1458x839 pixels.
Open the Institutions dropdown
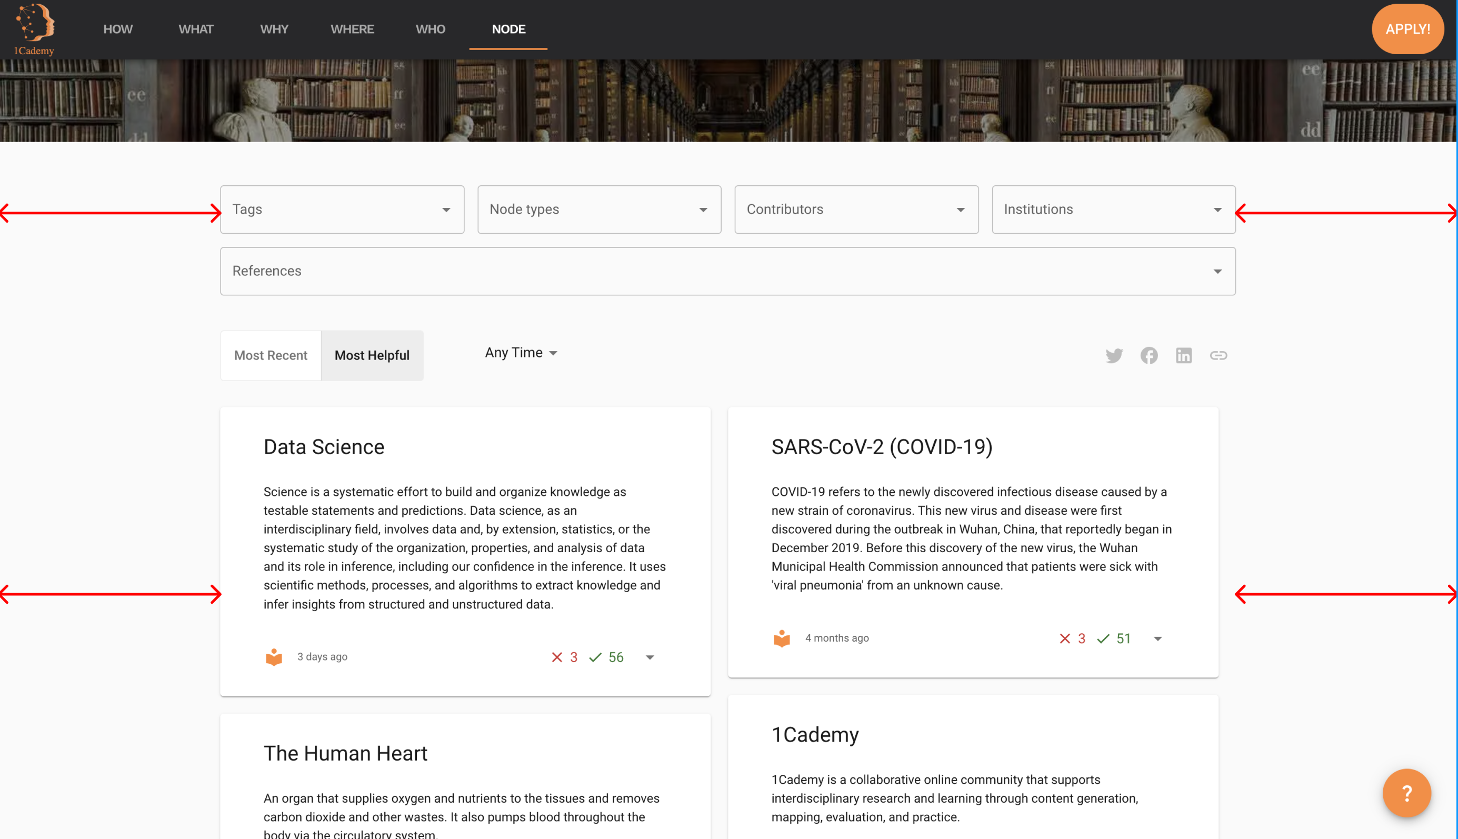pyautogui.click(x=1114, y=209)
